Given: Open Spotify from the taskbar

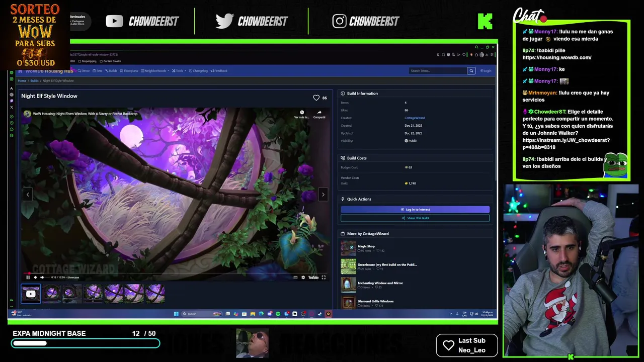Looking at the screenshot, I should pos(278,314).
